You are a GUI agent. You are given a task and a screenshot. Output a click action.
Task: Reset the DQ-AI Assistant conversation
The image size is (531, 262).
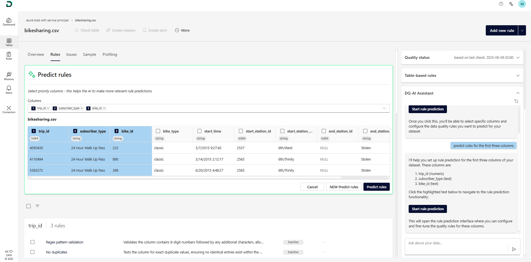coord(516,101)
